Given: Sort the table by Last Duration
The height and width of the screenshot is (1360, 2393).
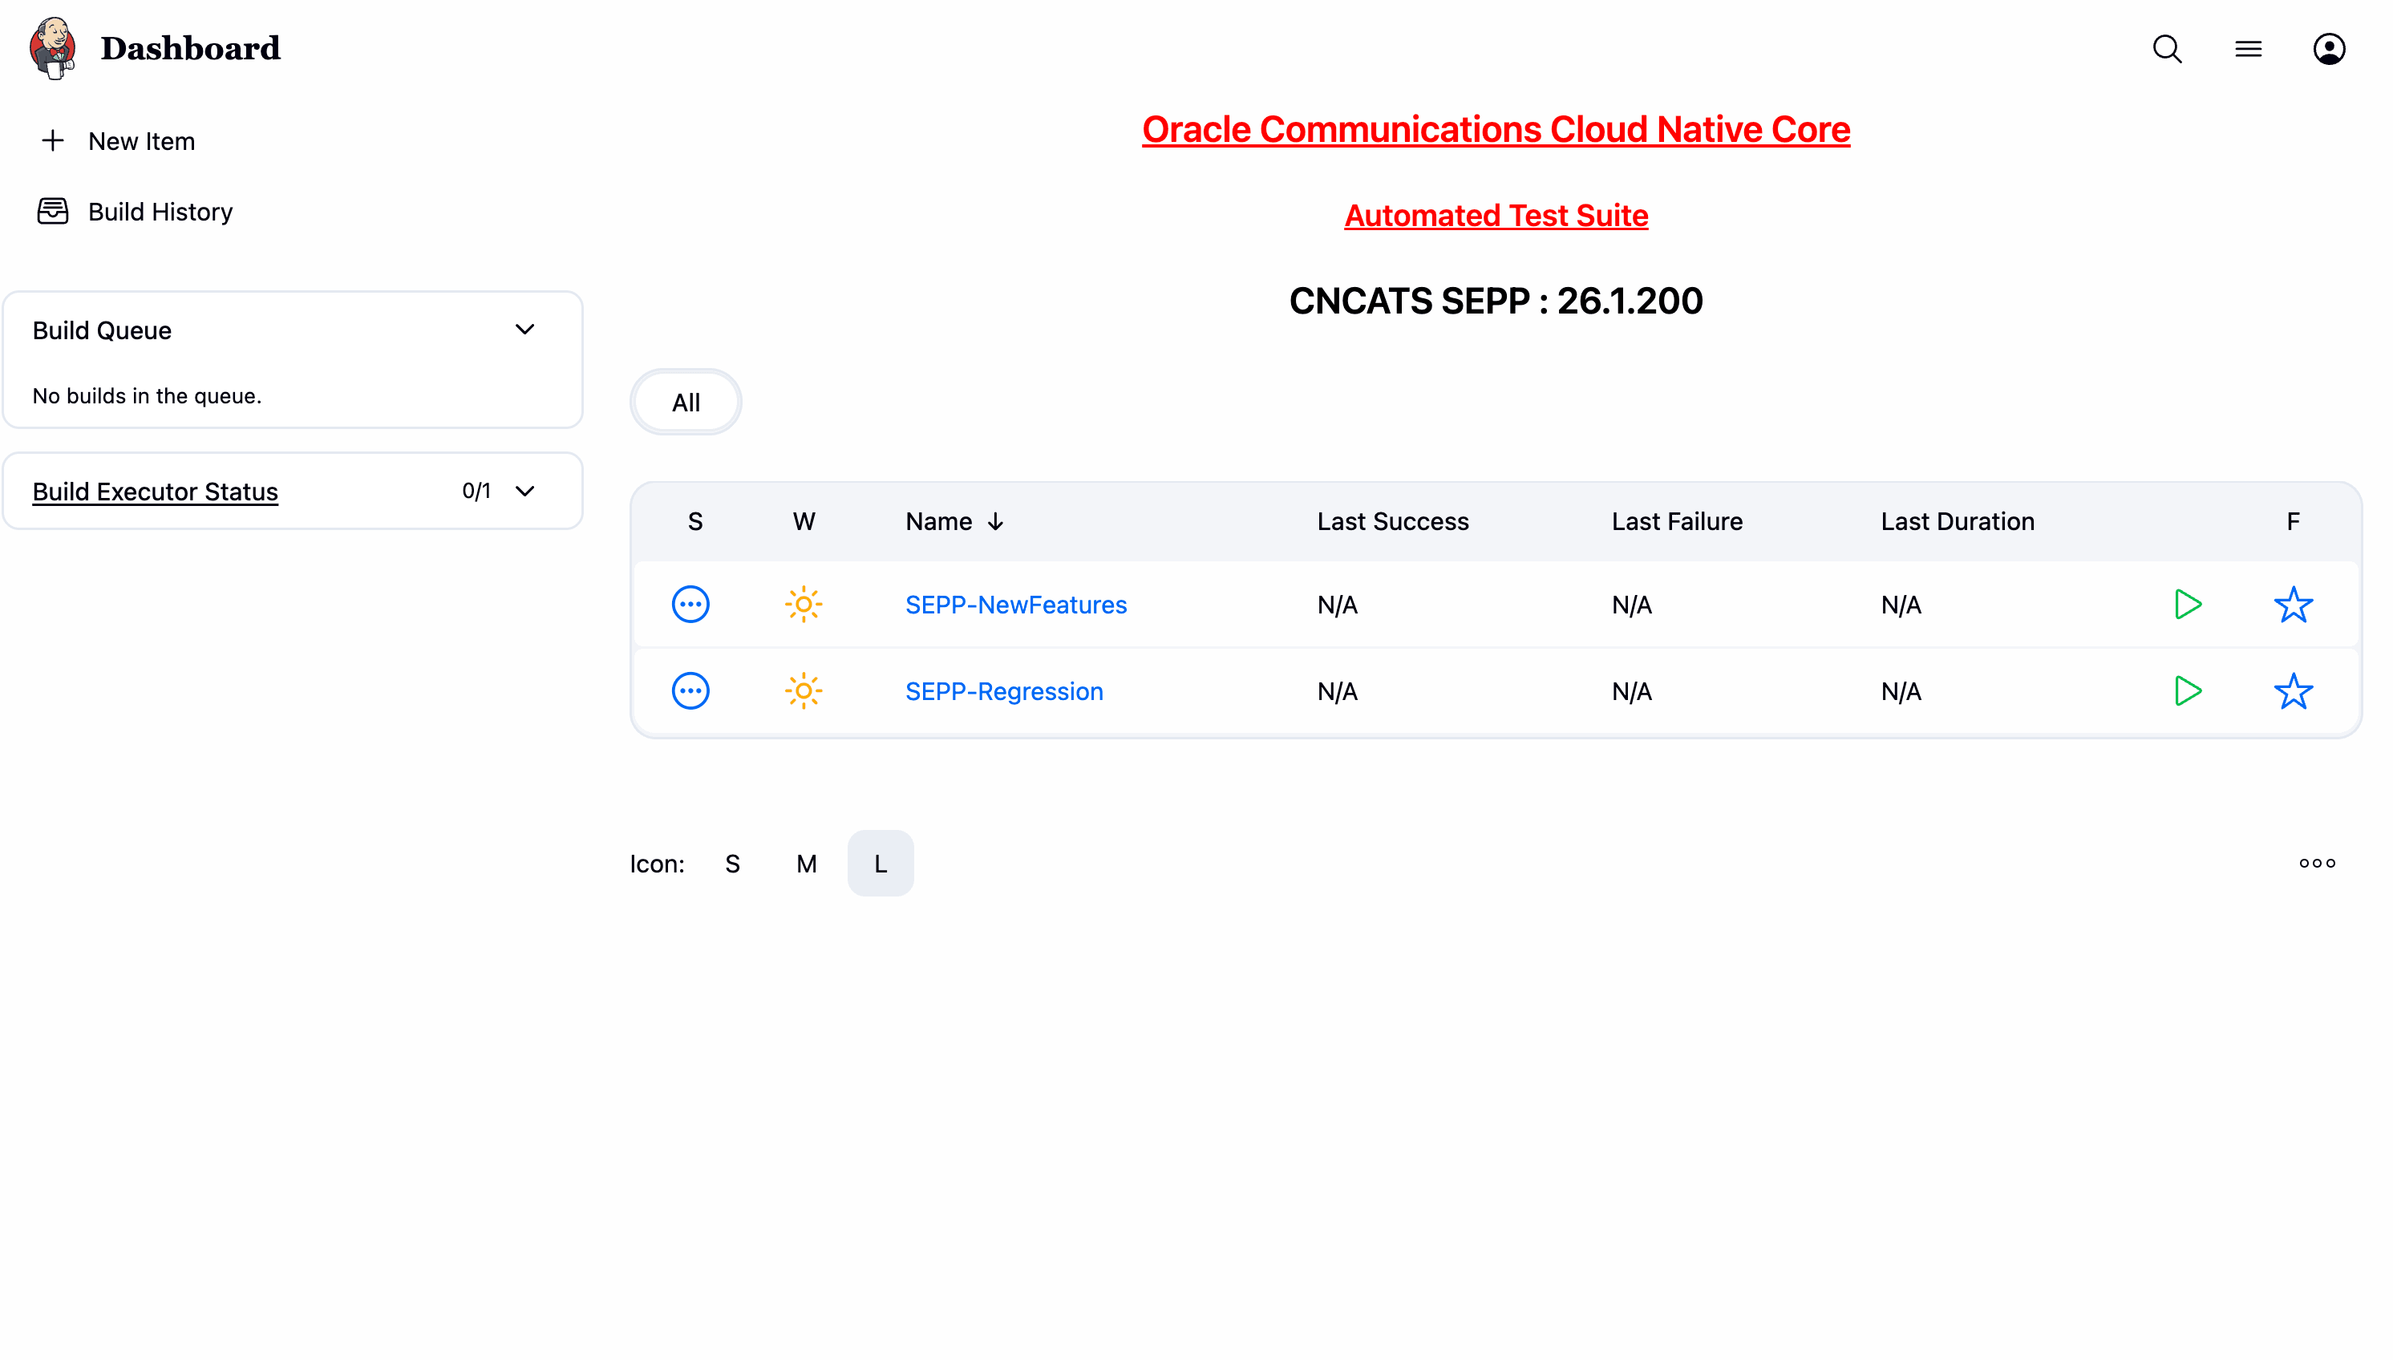Looking at the screenshot, I should [1957, 521].
